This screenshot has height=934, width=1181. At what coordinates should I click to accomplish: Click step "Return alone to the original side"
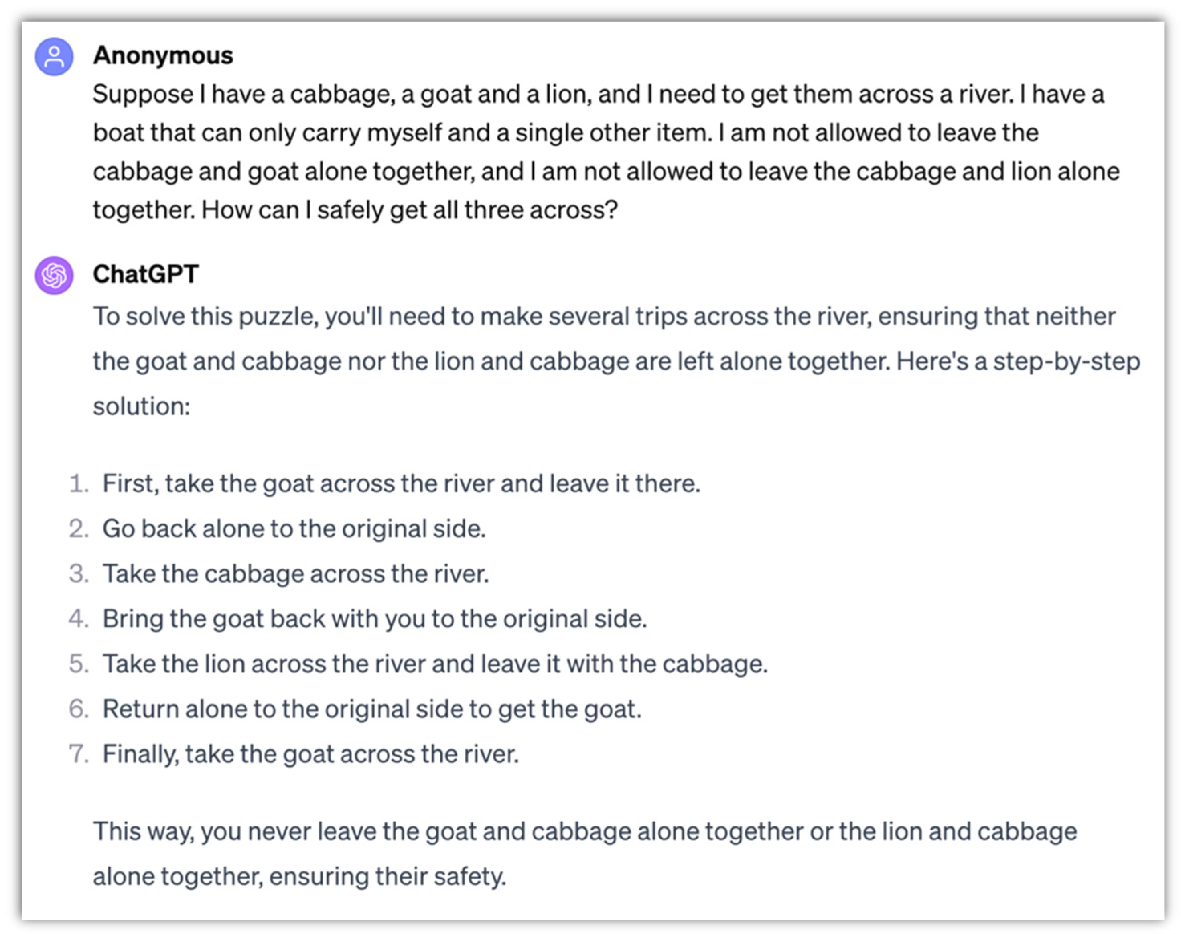tap(372, 709)
